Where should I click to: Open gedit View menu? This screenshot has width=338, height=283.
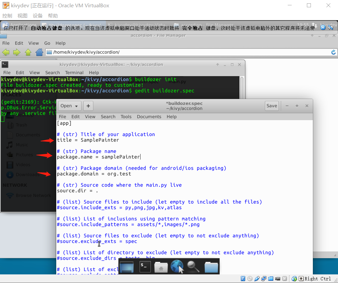tap(90, 117)
